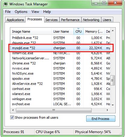Viewport: 125px width, 137px height.
Task: Minimize the Task Manager window
Action: (x=96, y=3)
